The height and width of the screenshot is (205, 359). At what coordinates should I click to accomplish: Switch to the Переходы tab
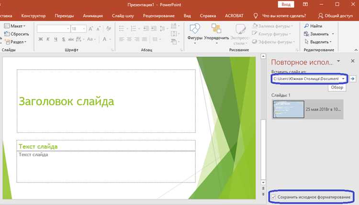tap(64, 16)
